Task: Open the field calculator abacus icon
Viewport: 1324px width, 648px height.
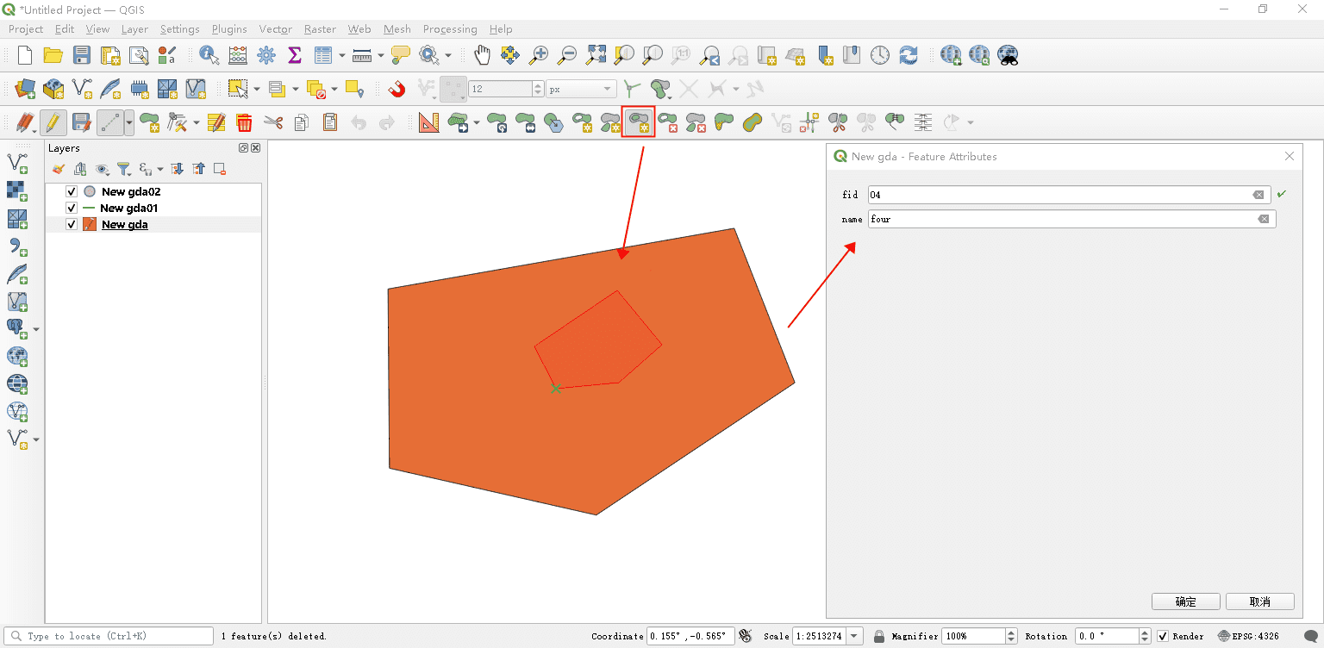Action: click(238, 55)
